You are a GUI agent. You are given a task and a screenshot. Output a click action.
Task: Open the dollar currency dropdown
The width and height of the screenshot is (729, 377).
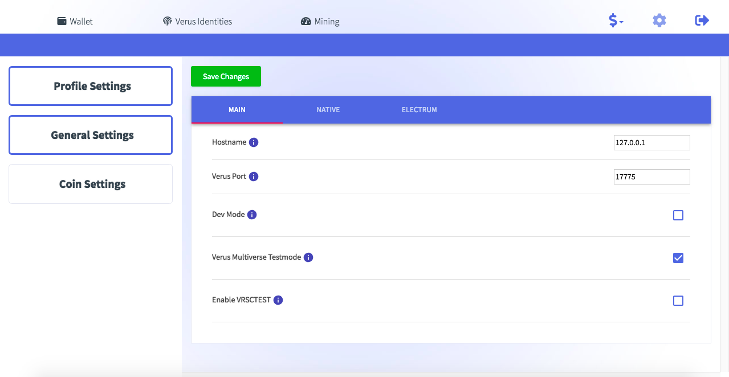point(616,21)
